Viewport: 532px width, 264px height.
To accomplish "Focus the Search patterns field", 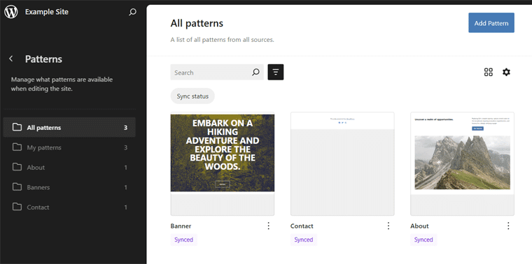I will coord(217,72).
